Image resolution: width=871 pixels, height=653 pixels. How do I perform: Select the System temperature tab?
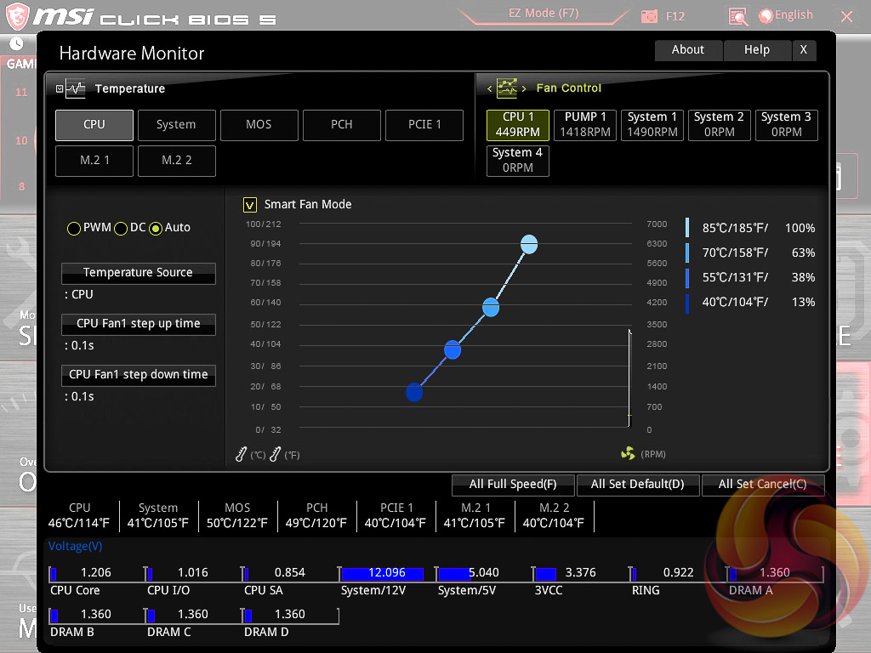pyautogui.click(x=177, y=125)
